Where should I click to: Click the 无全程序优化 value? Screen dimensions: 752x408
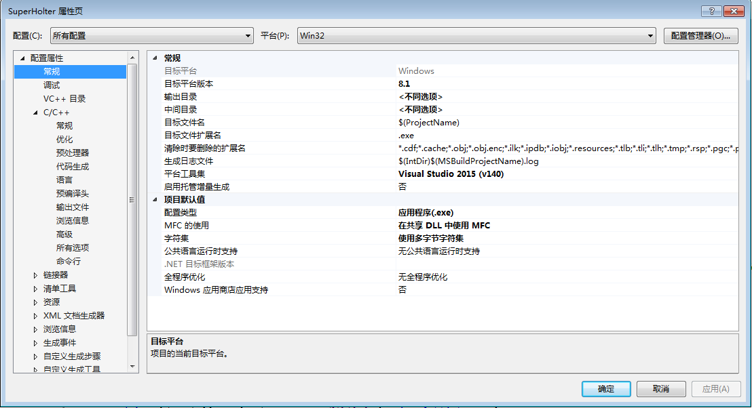point(567,277)
